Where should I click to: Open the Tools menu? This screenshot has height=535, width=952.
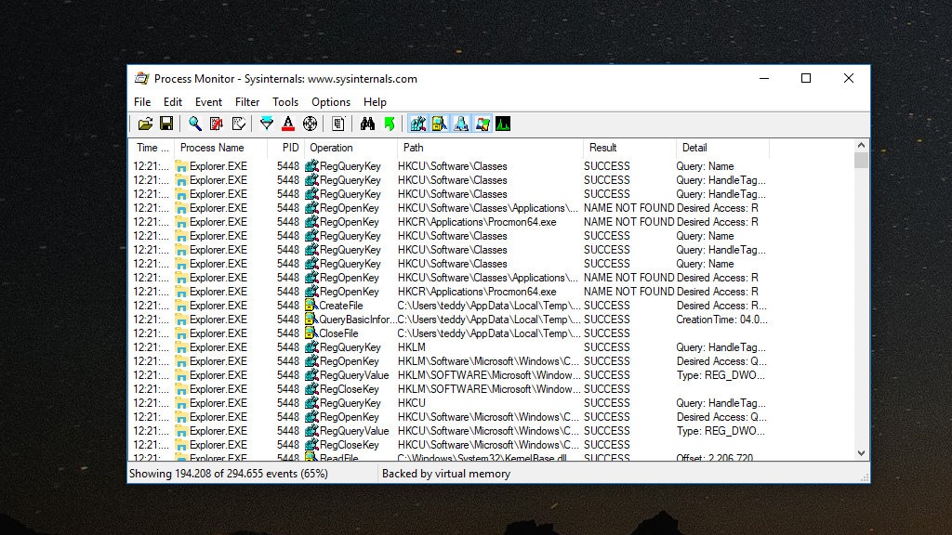[285, 102]
